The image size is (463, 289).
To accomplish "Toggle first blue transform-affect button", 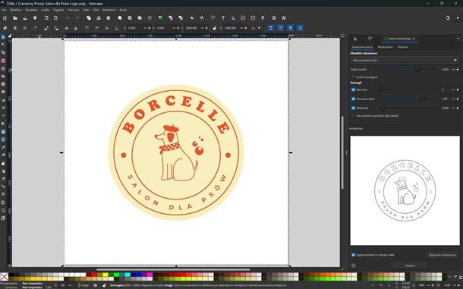I will point(270,28).
